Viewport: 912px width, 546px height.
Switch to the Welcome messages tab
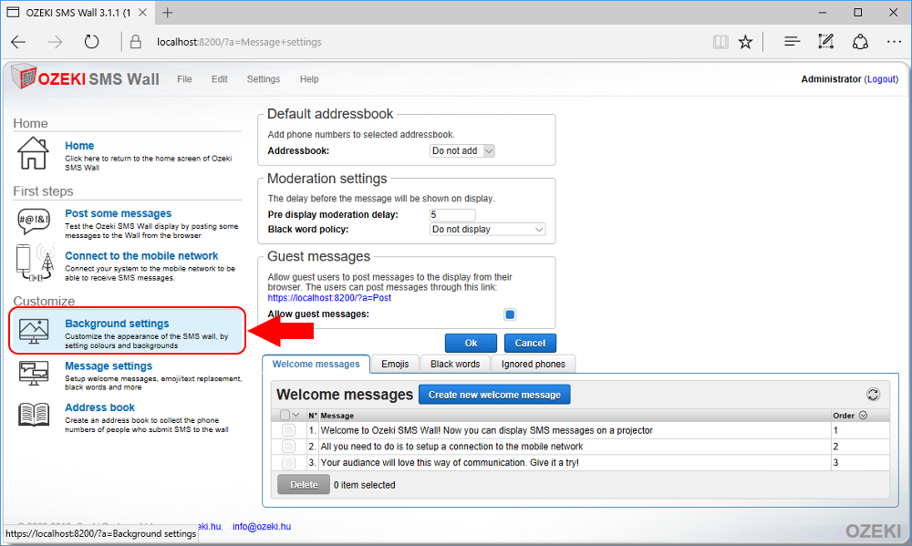pyautogui.click(x=316, y=364)
